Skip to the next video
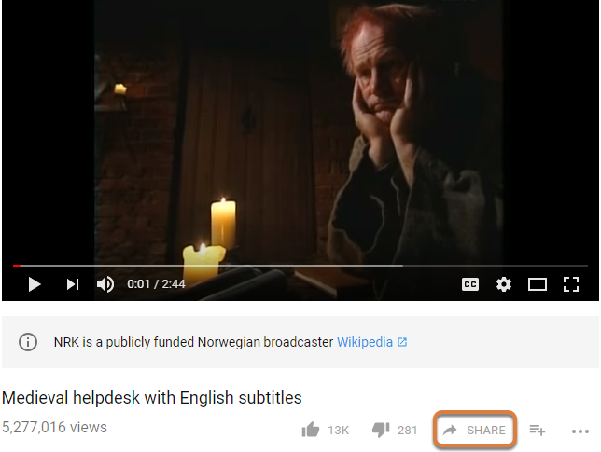Image resolution: width=601 pixels, height=452 pixels. click(73, 284)
